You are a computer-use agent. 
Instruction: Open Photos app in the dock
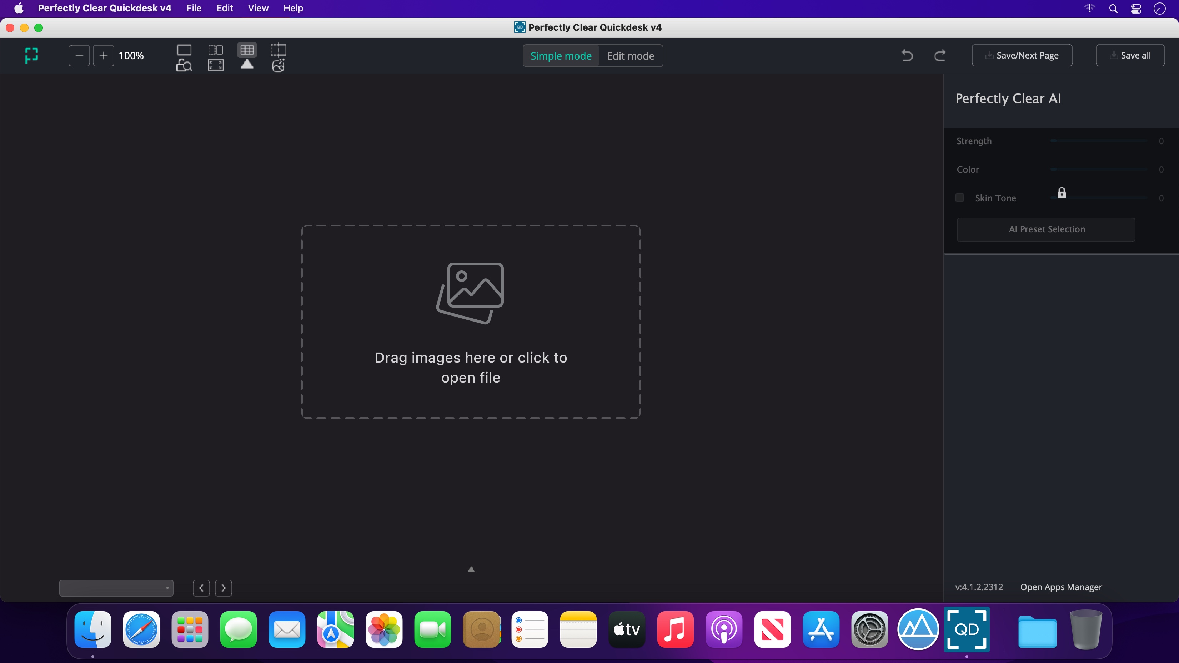[384, 629]
